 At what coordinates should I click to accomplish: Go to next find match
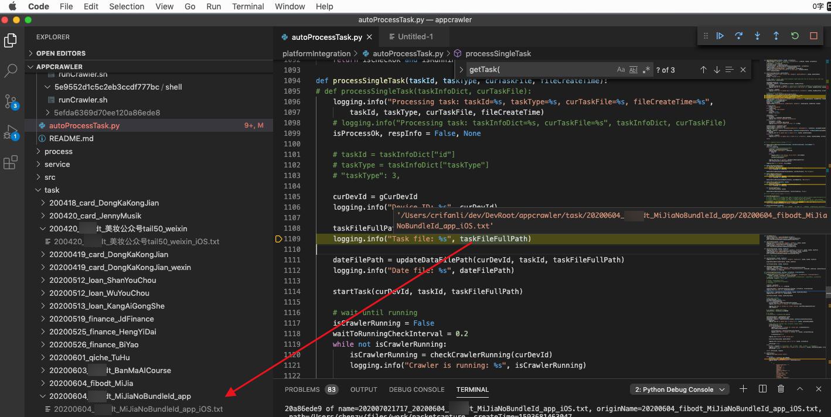pos(716,70)
